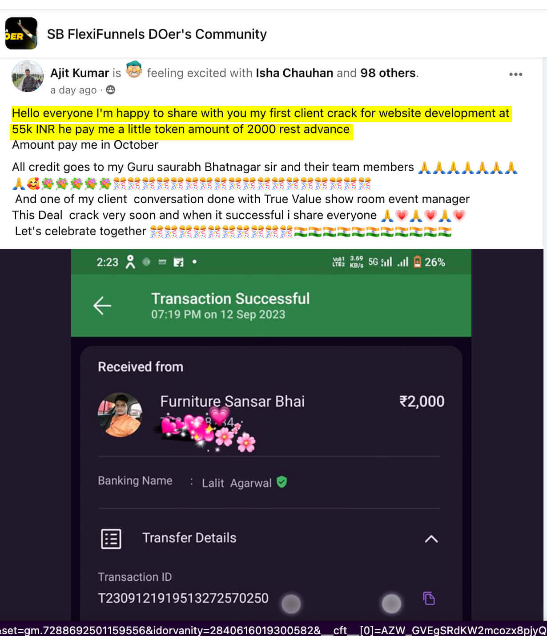Click the Transaction ID number text

coord(183,598)
